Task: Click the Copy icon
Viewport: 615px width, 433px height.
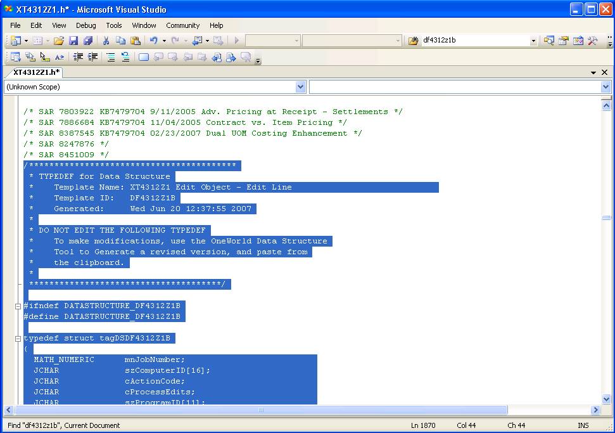Action: (x=121, y=41)
